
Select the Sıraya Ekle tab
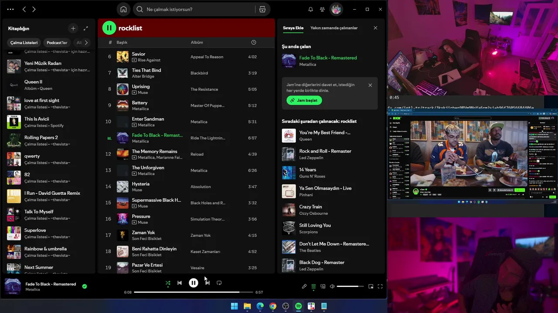tap(293, 28)
